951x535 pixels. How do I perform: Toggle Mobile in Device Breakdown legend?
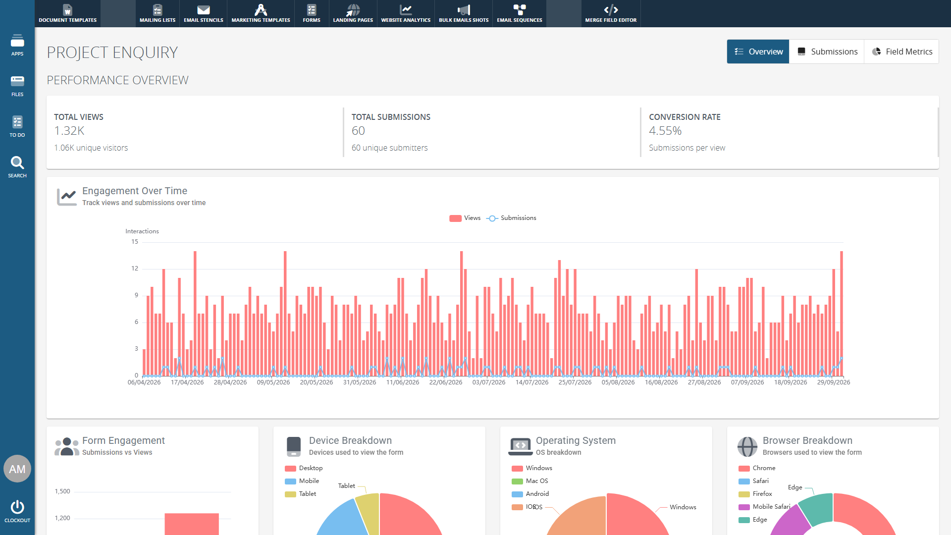pos(302,481)
